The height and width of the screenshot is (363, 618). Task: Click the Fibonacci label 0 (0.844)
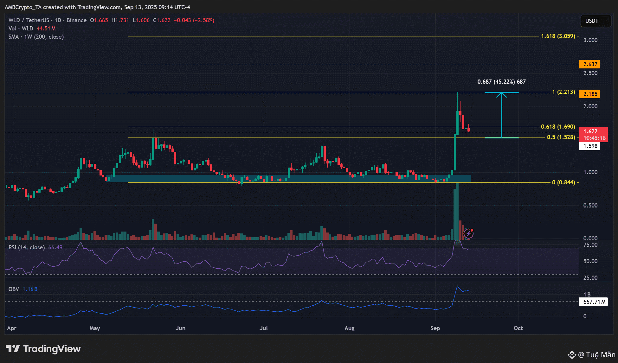coord(563,182)
